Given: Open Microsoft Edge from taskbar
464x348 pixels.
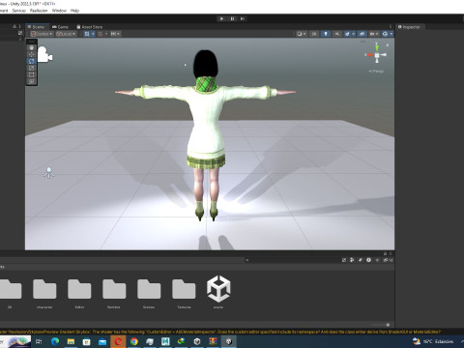Looking at the screenshot, I should coord(55,341).
